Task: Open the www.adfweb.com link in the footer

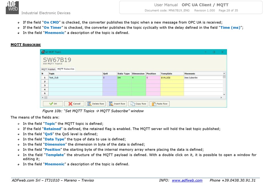Action: point(187,180)
